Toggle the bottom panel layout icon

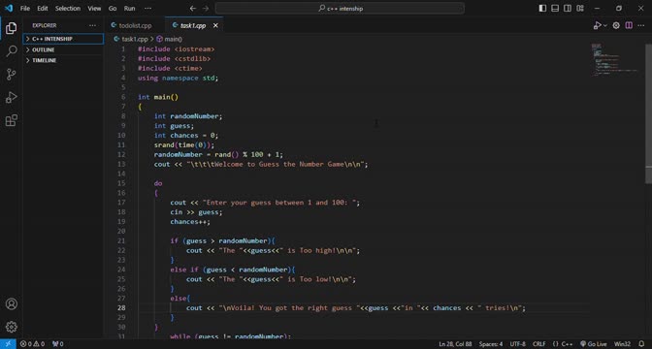pos(555,9)
